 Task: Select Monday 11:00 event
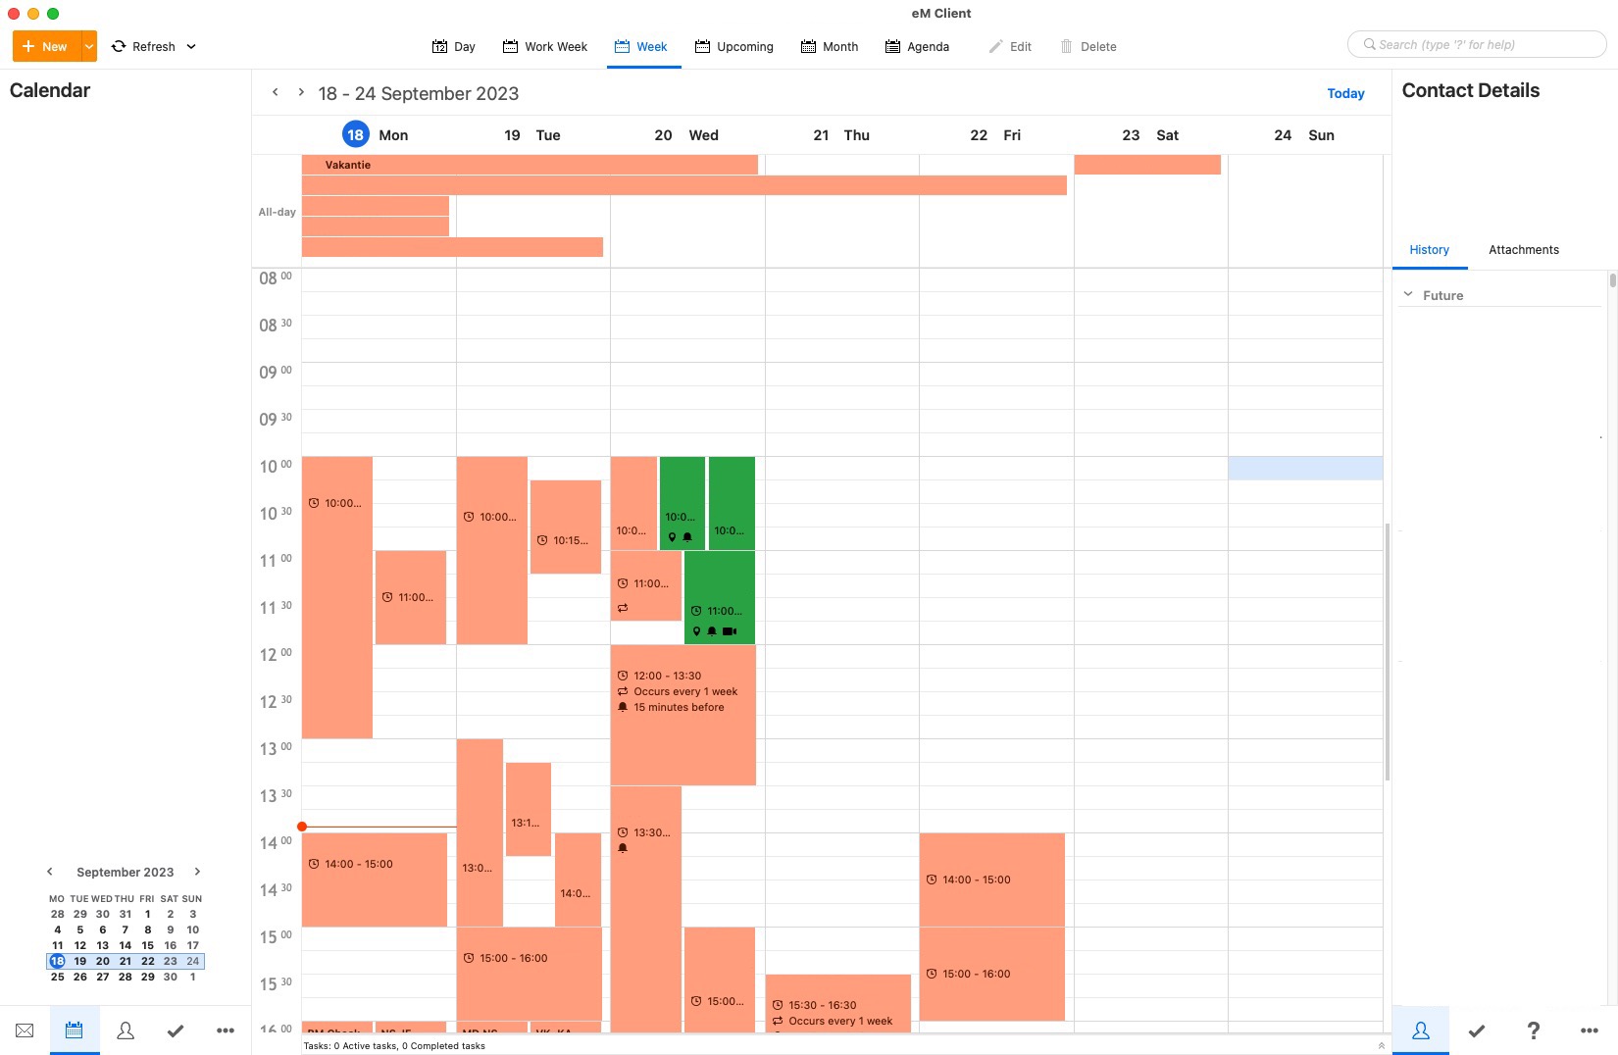click(411, 597)
